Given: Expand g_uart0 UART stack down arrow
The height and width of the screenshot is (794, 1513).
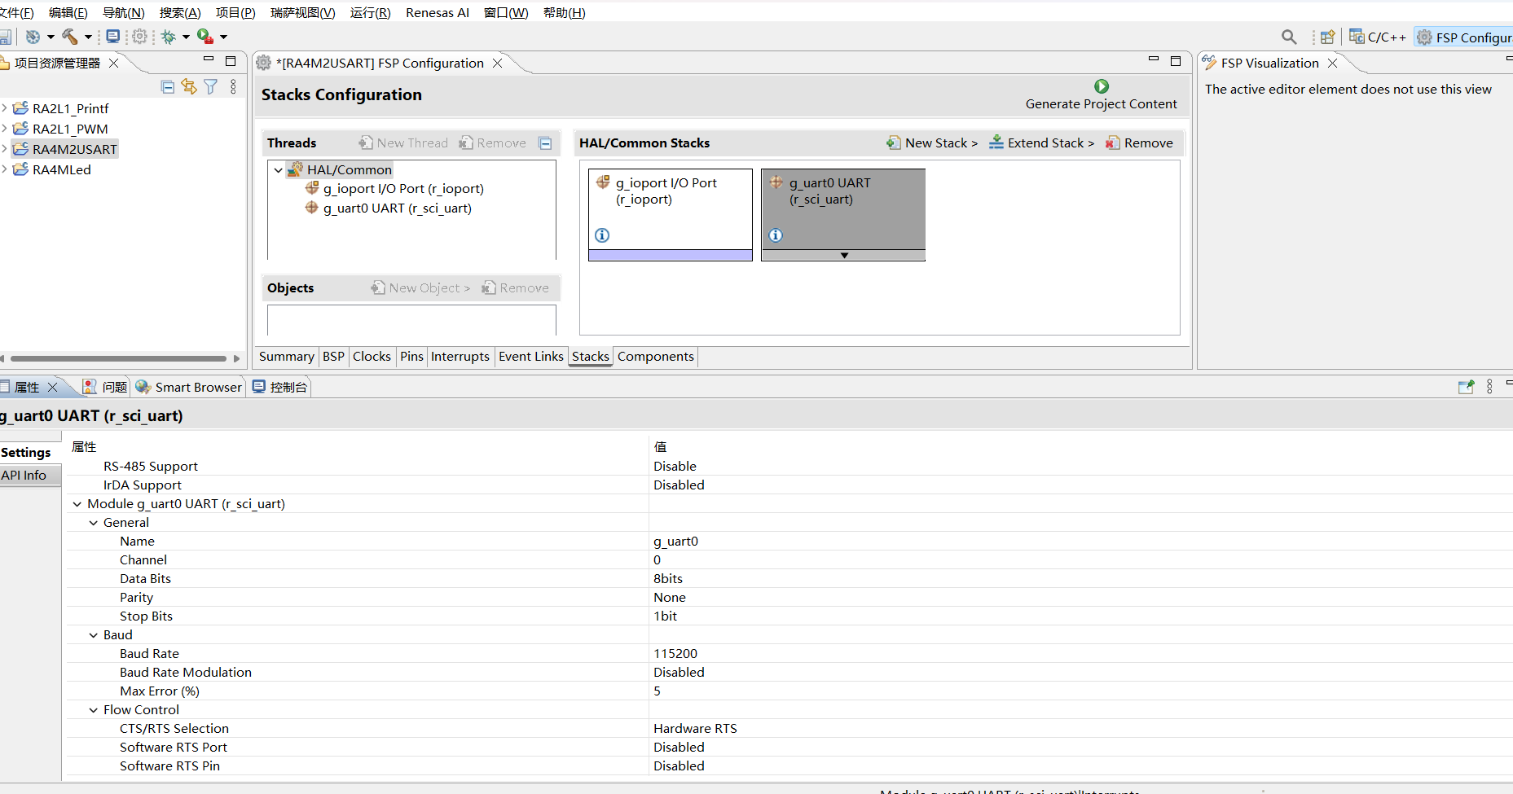Looking at the screenshot, I should point(844,256).
